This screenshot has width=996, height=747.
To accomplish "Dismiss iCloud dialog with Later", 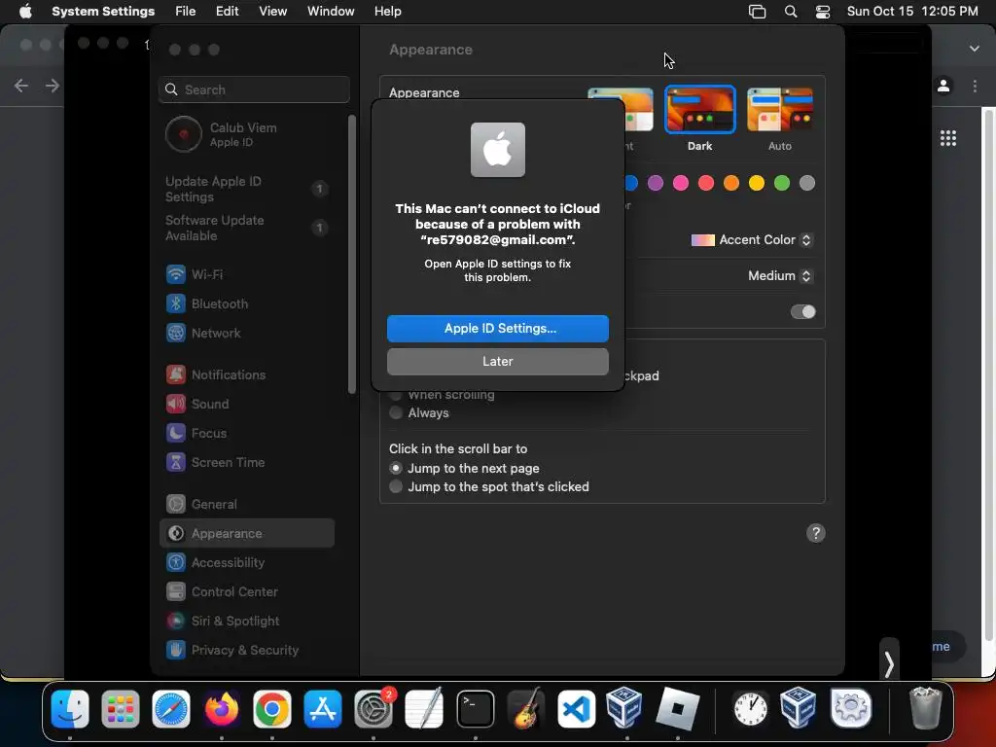I will pos(497,362).
